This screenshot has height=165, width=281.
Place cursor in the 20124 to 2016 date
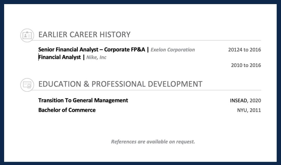[x=244, y=50]
